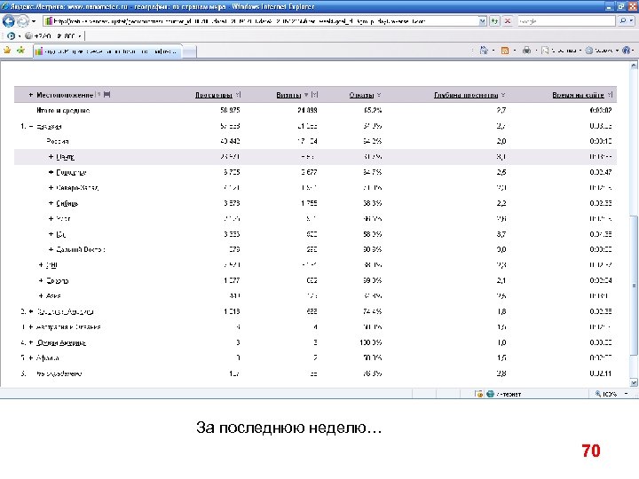Open the Tools gear menu
Image resolution: width=639 pixels, height=479 pixels.
602,50
